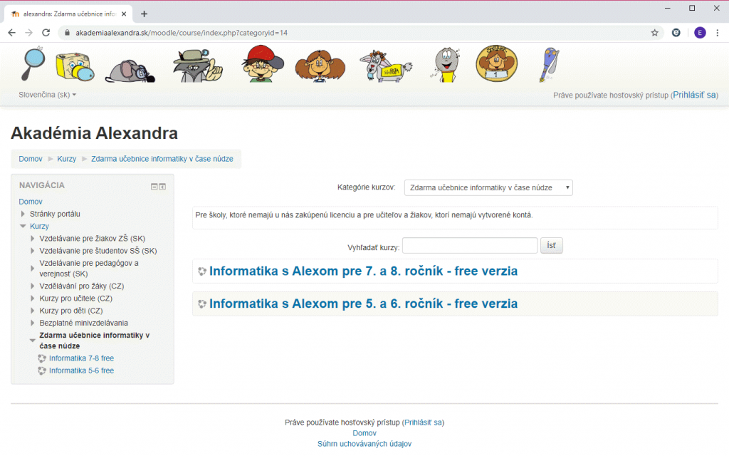The image size is (729, 456).
Task: Click the icon next to Informatika 7-8 free
Action: 42,358
